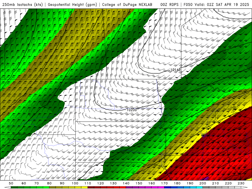Click the 160 value on the color scale
Image resolution: width=252 pixels, height=189 pixels.
pyautogui.click(x=152, y=183)
